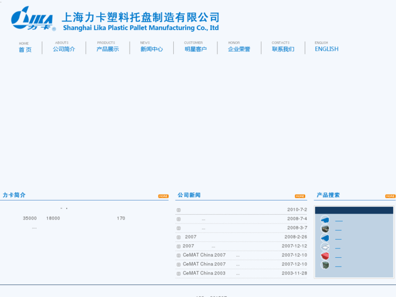Expand bullet next to 2008-2-26 news row
The height and width of the screenshot is (297, 396).
point(179,237)
